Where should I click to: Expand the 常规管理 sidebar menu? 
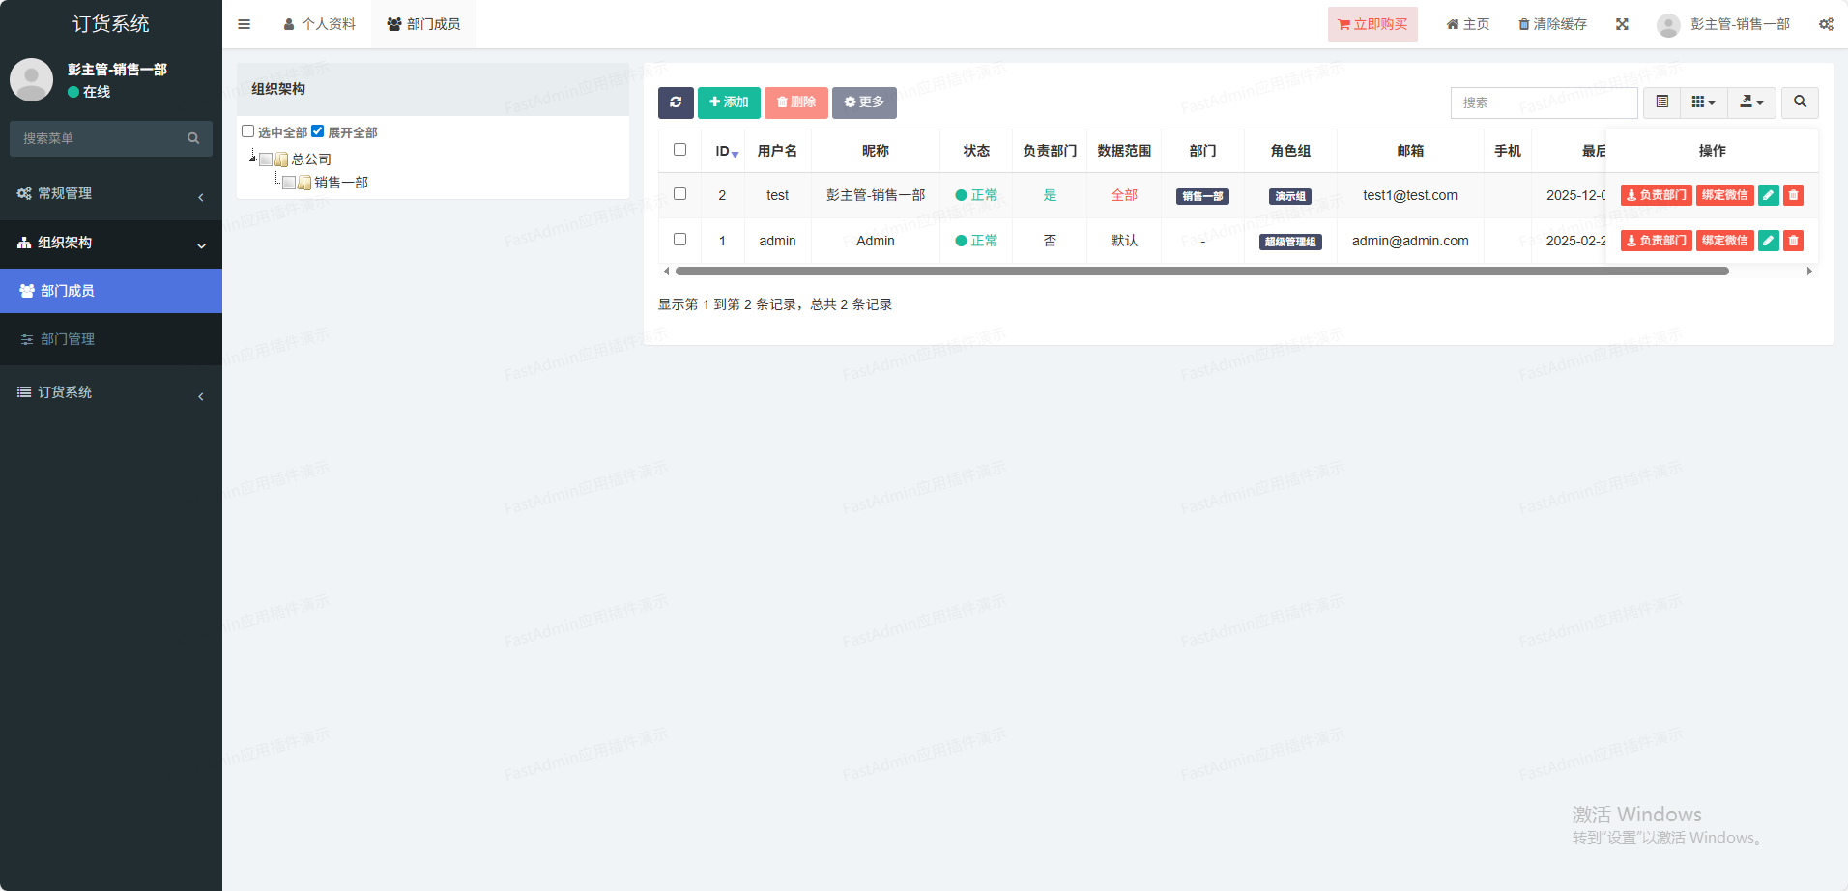pos(111,194)
